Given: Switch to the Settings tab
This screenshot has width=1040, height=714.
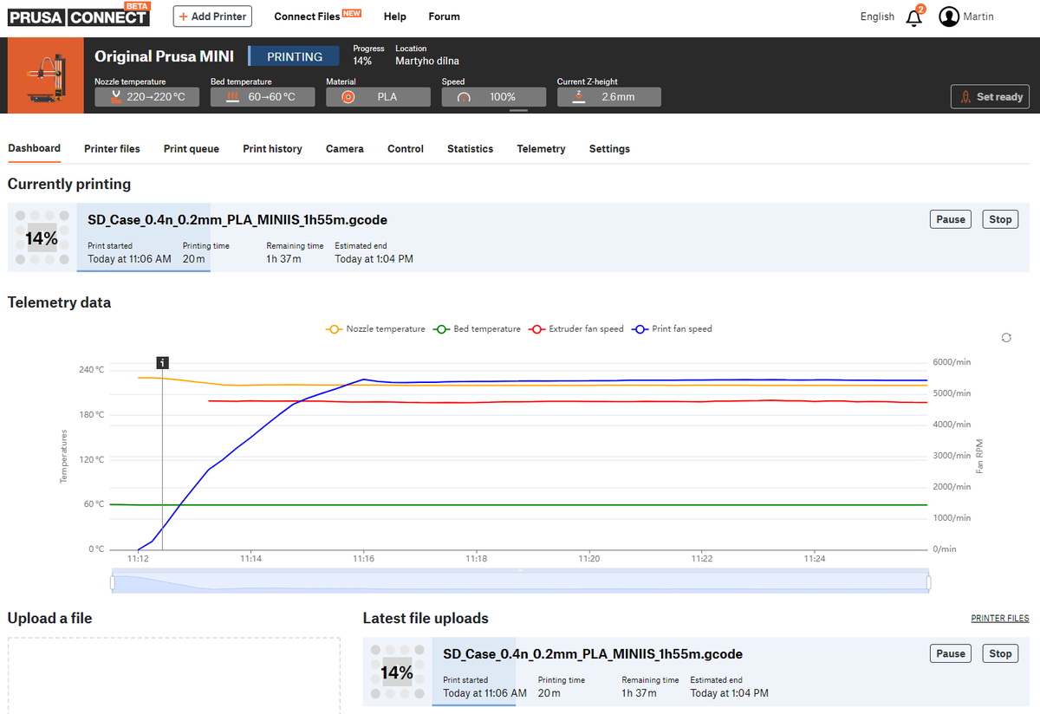Looking at the screenshot, I should (609, 149).
